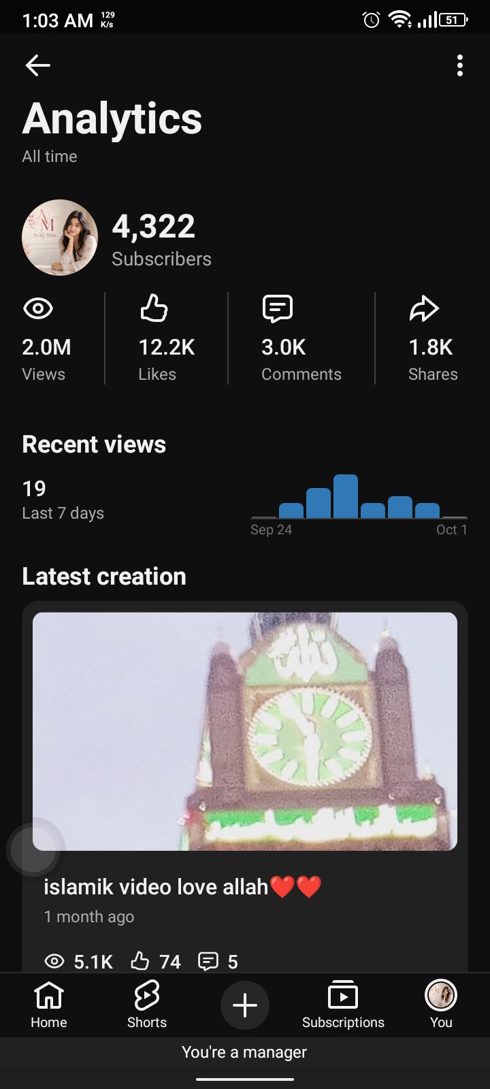This screenshot has width=490, height=1089.
Task: Tap the You're a manager banner
Action: [x=244, y=1052]
